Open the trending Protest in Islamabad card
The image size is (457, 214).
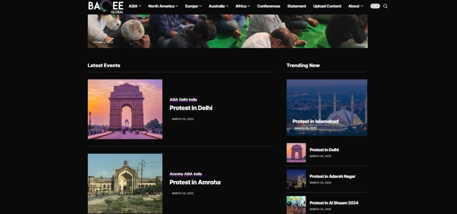tap(316, 121)
